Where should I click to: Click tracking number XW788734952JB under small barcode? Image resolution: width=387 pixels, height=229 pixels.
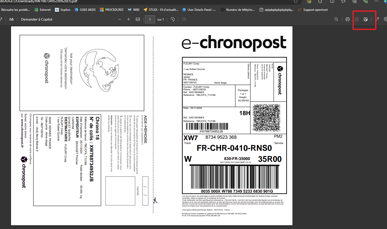[x=211, y=131]
